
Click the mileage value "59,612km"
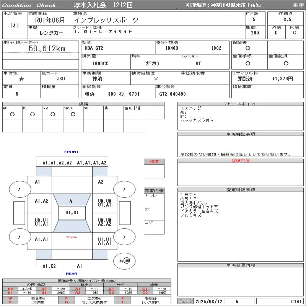(x=47, y=49)
